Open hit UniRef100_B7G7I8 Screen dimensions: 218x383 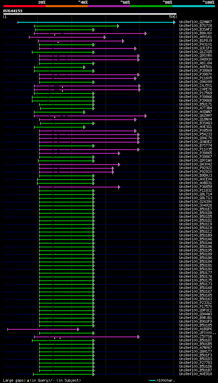coord(196,26)
